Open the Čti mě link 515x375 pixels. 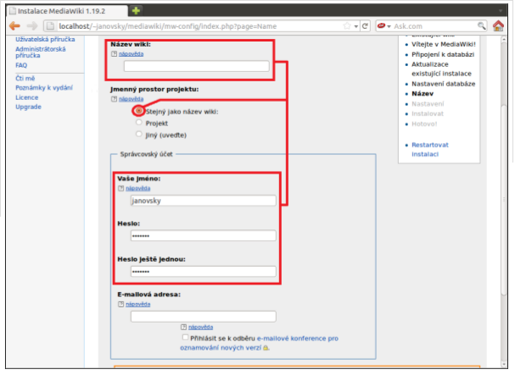point(25,79)
